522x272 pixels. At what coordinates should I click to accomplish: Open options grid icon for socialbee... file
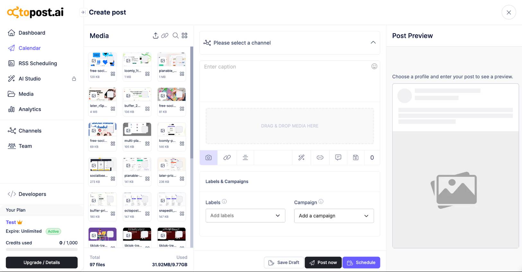point(113,179)
